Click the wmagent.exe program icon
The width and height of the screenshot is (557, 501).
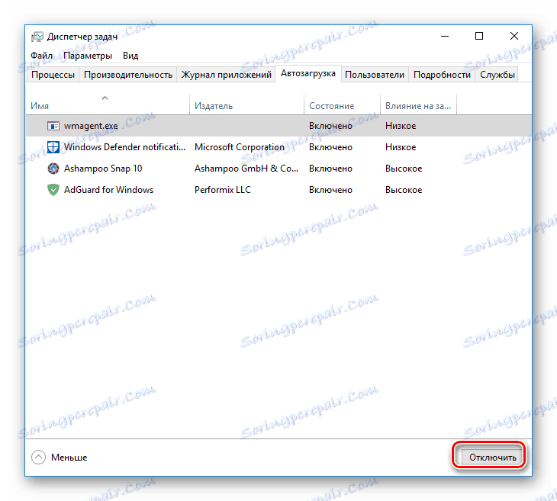click(53, 126)
